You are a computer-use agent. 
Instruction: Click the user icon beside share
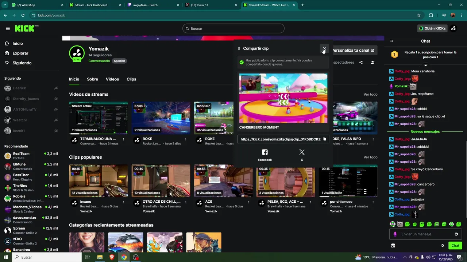click(x=373, y=62)
